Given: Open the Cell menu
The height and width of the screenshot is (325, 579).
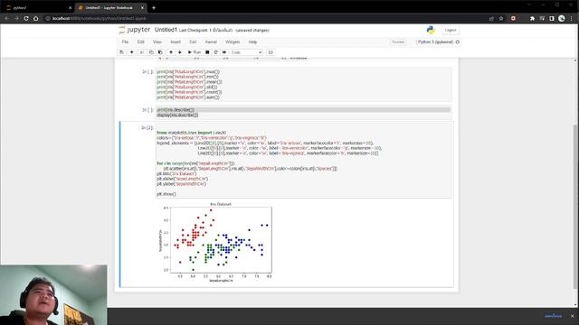Looking at the screenshot, I should [193, 42].
